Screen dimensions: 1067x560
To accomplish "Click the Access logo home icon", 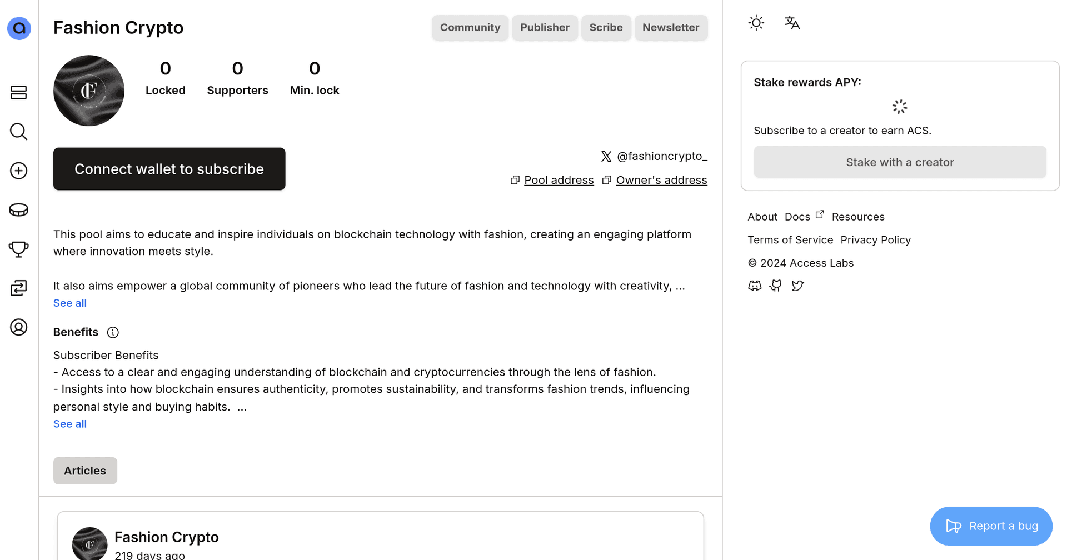I will [x=19, y=28].
